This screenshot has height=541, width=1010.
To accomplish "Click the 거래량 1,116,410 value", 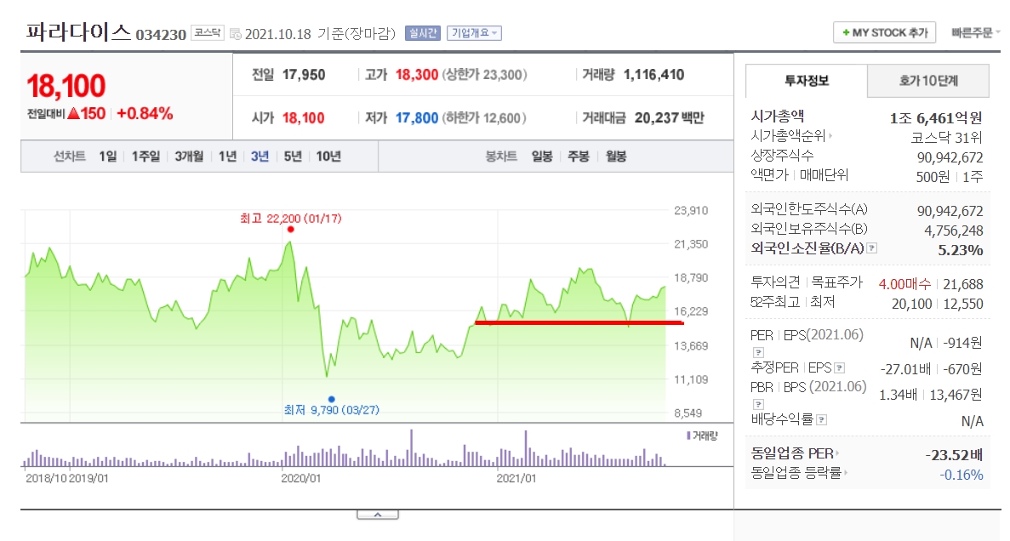I will 653,75.
